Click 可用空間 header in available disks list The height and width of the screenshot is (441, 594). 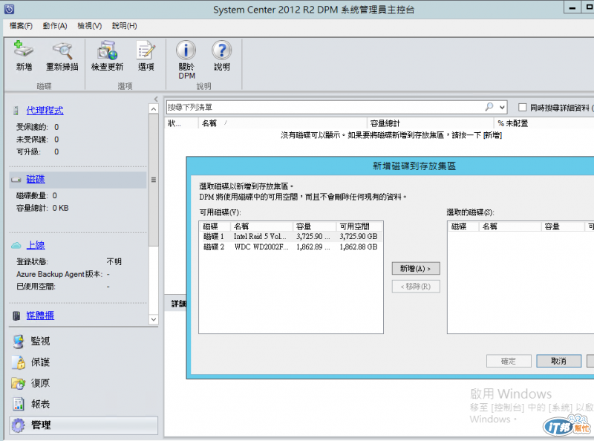pyautogui.click(x=359, y=226)
